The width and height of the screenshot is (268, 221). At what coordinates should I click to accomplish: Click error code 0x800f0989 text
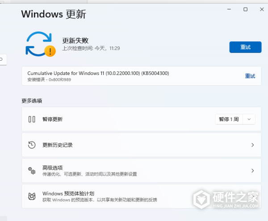click(60, 80)
